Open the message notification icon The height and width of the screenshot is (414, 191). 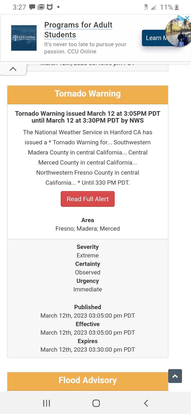pyautogui.click(x=32, y=7)
